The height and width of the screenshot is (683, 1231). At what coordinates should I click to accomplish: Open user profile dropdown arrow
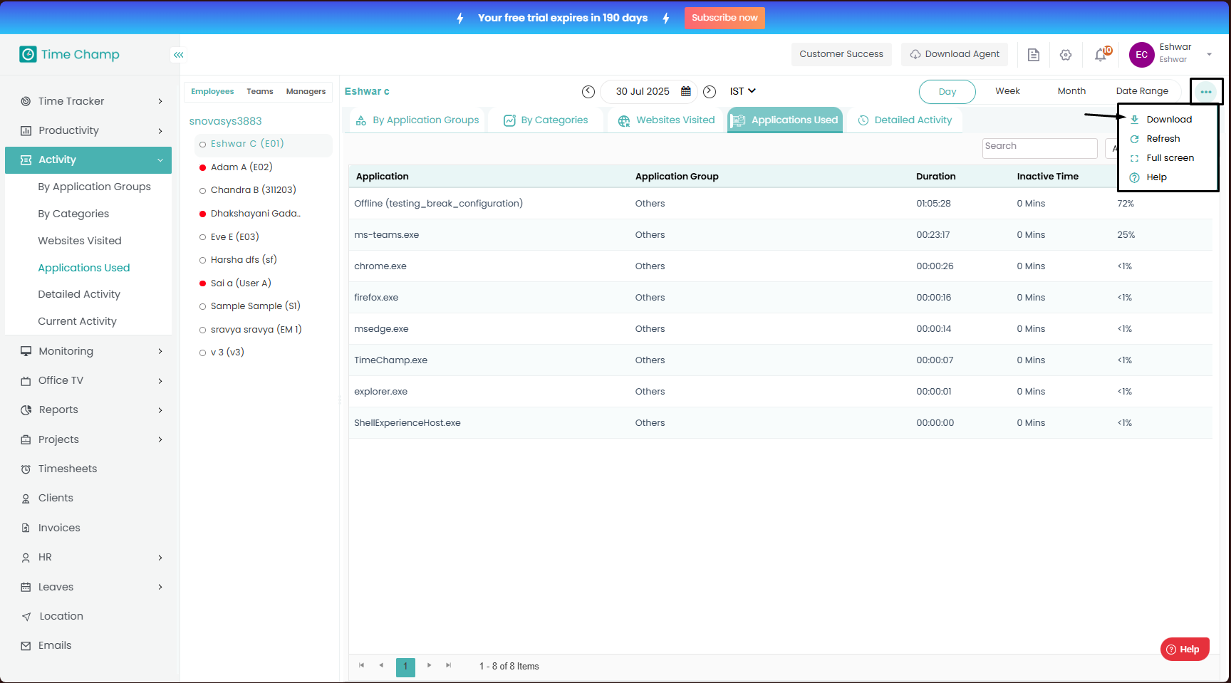point(1209,55)
